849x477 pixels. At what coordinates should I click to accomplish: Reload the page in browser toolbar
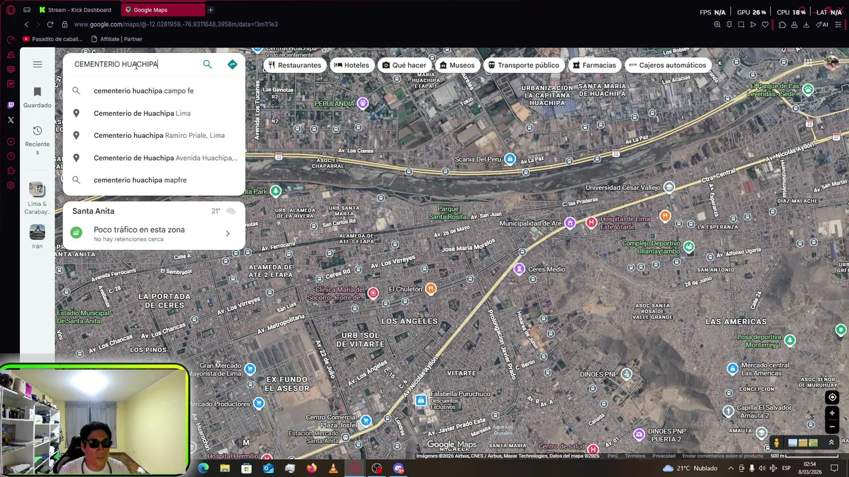[x=50, y=25]
